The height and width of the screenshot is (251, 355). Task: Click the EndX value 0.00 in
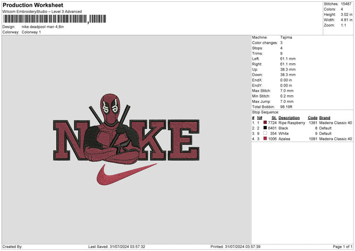click(286, 80)
